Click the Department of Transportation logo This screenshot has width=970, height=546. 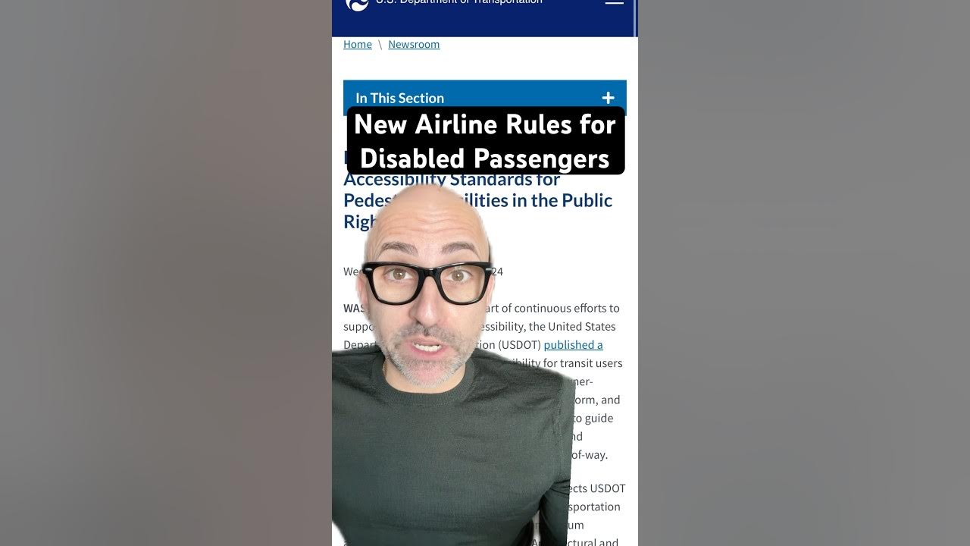click(x=357, y=4)
